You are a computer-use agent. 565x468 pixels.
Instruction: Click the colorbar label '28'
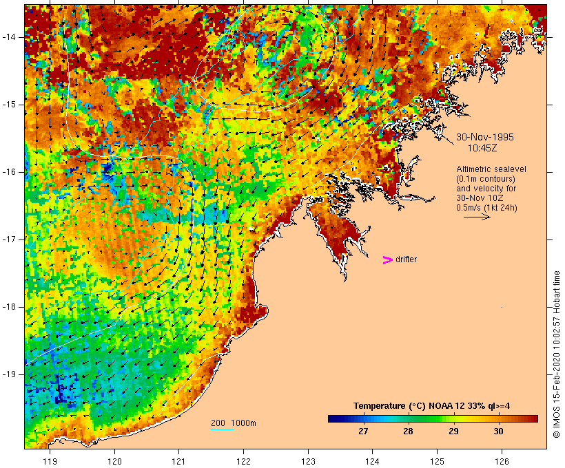[408, 432]
